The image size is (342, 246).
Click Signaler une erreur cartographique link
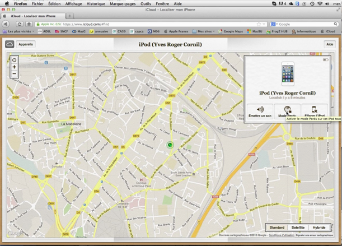(x=315, y=235)
